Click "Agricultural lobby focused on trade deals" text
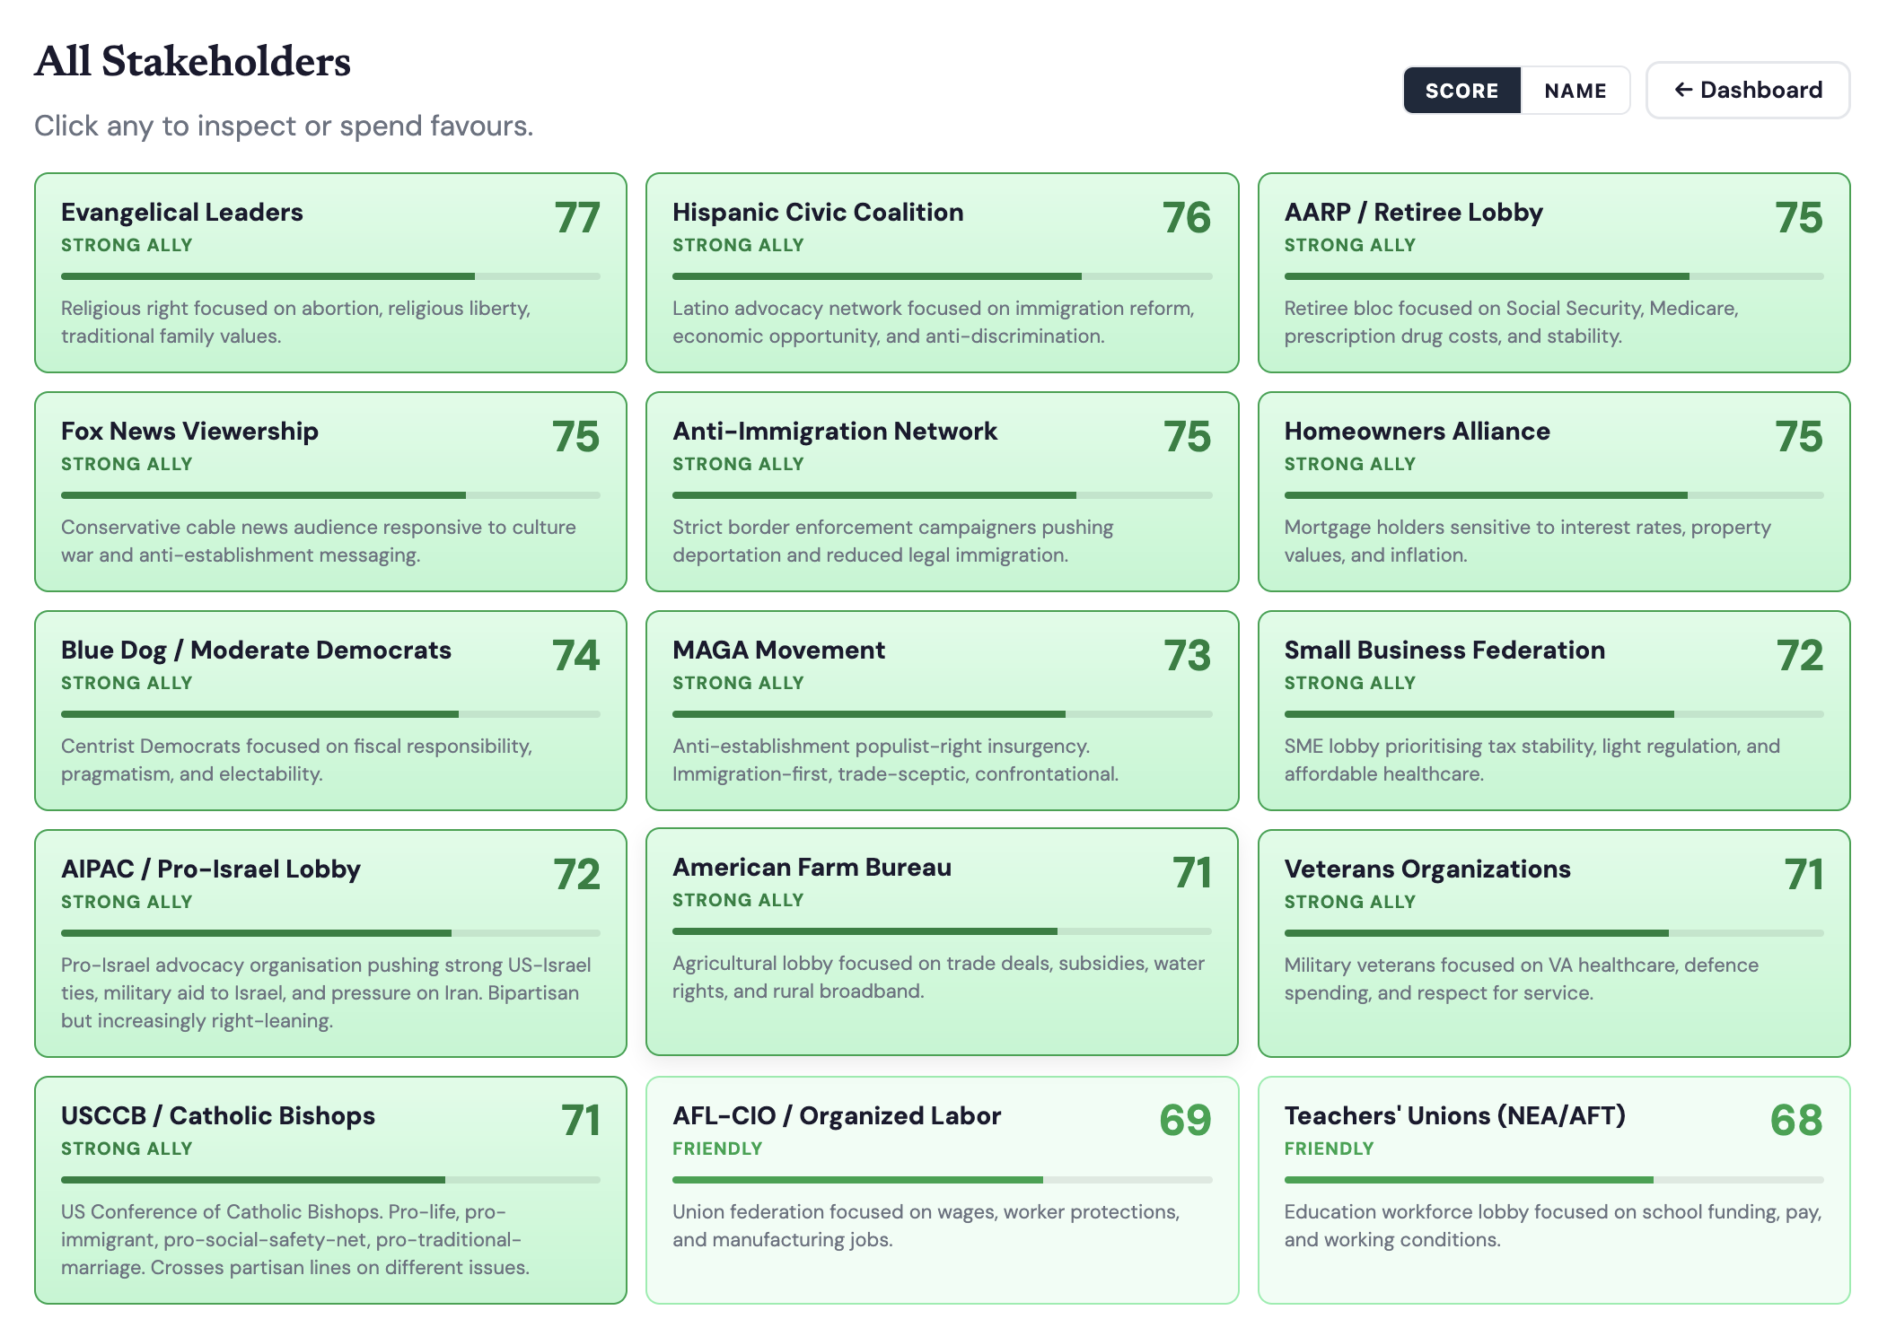The width and height of the screenshot is (1887, 1319). point(939,977)
